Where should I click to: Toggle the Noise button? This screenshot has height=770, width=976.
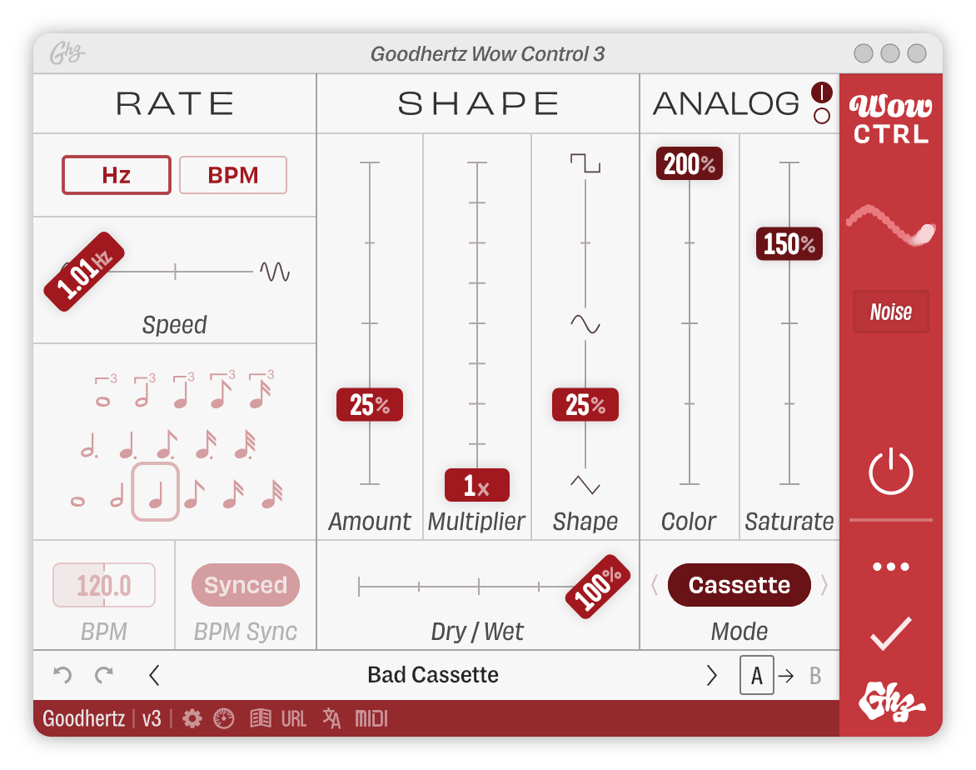(890, 312)
